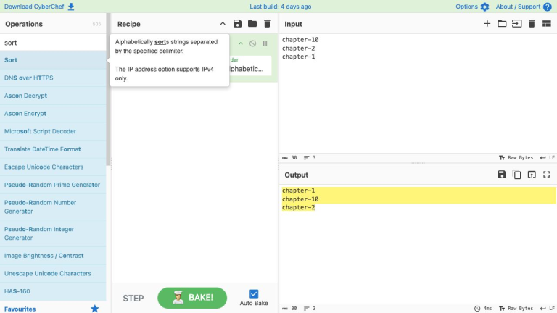Maximise the output pane

click(546, 174)
